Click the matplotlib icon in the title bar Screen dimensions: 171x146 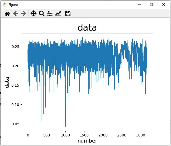tap(5, 5)
